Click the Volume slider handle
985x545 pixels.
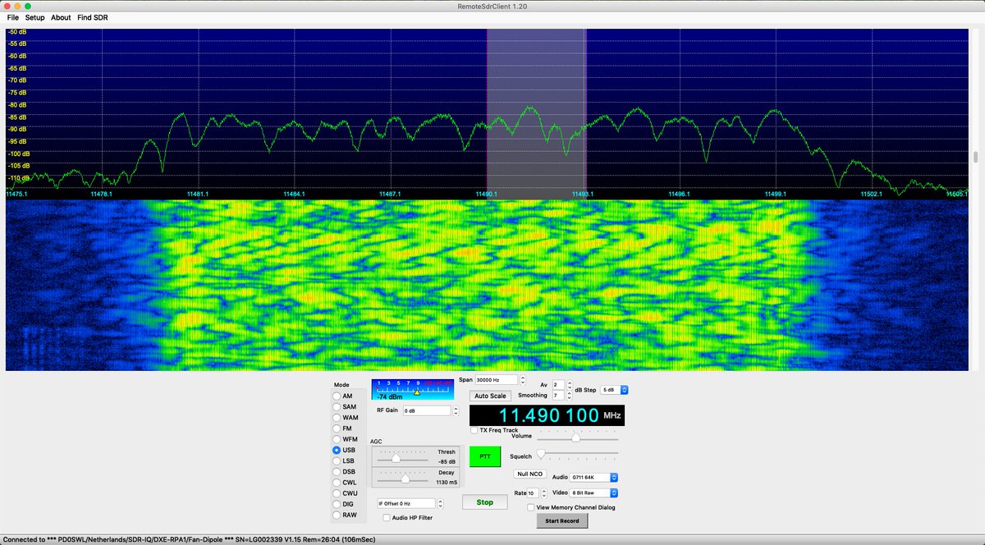click(x=575, y=438)
